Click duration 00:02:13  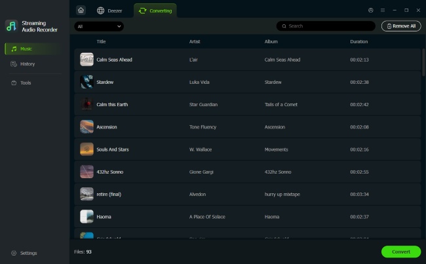(359, 60)
